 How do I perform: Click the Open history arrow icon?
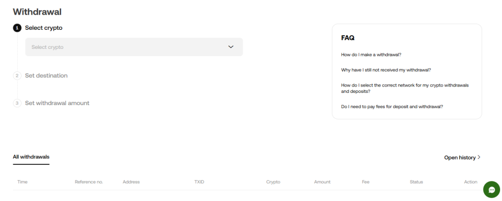(x=479, y=157)
